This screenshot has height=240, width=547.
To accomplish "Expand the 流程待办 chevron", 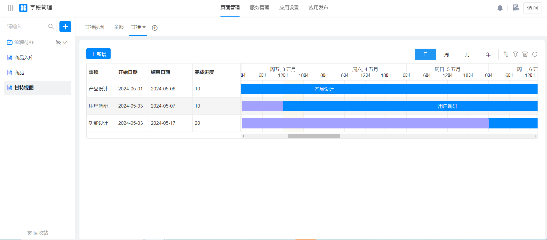I will 65,42.
